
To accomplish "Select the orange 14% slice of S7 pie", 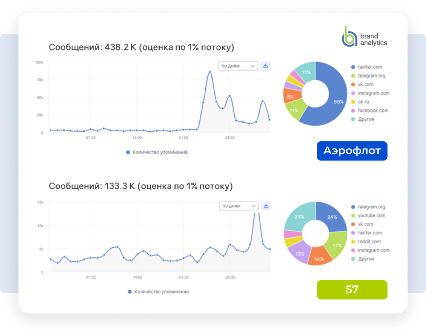I will click(x=319, y=257).
